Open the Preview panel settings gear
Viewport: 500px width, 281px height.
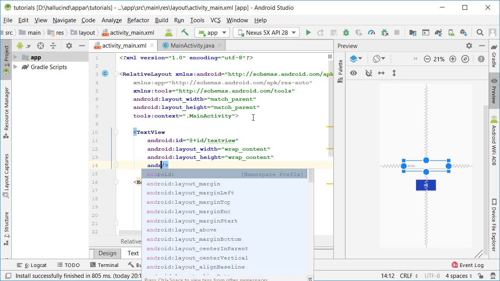pyautogui.click(x=469, y=46)
